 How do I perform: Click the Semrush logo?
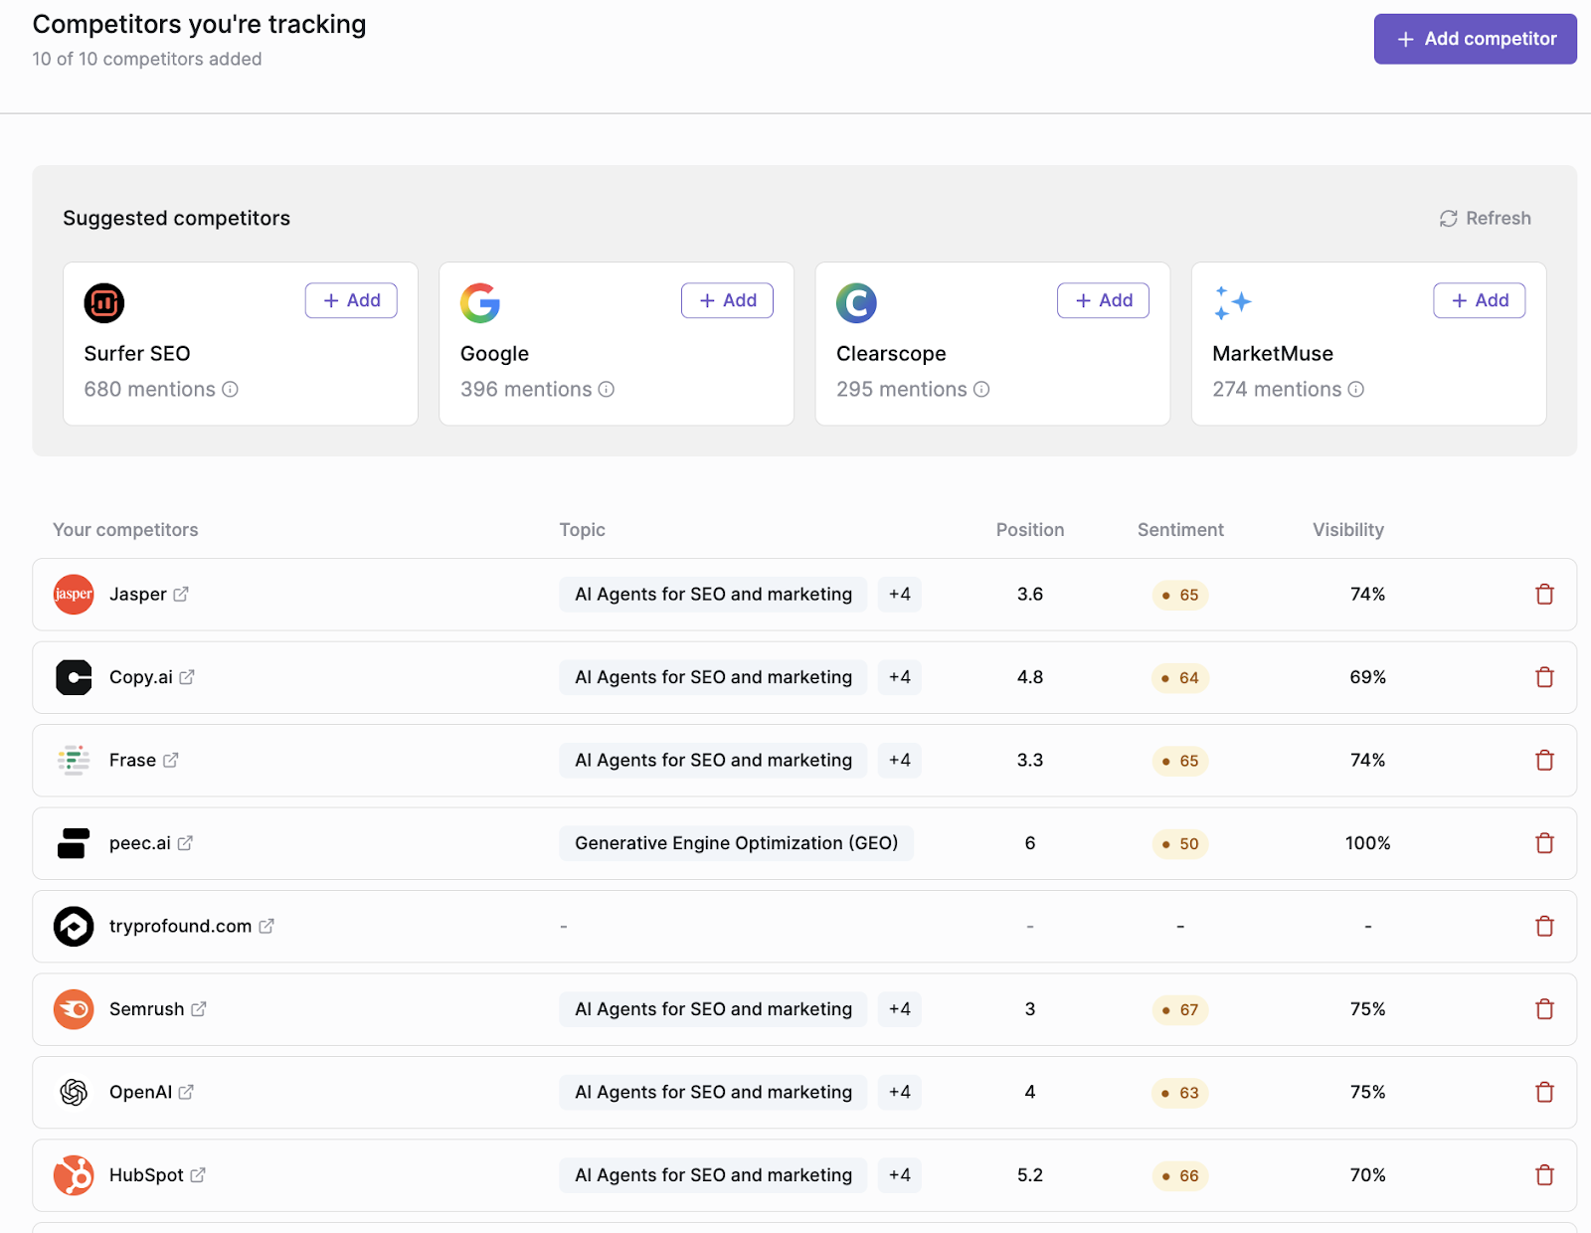pos(74,1009)
